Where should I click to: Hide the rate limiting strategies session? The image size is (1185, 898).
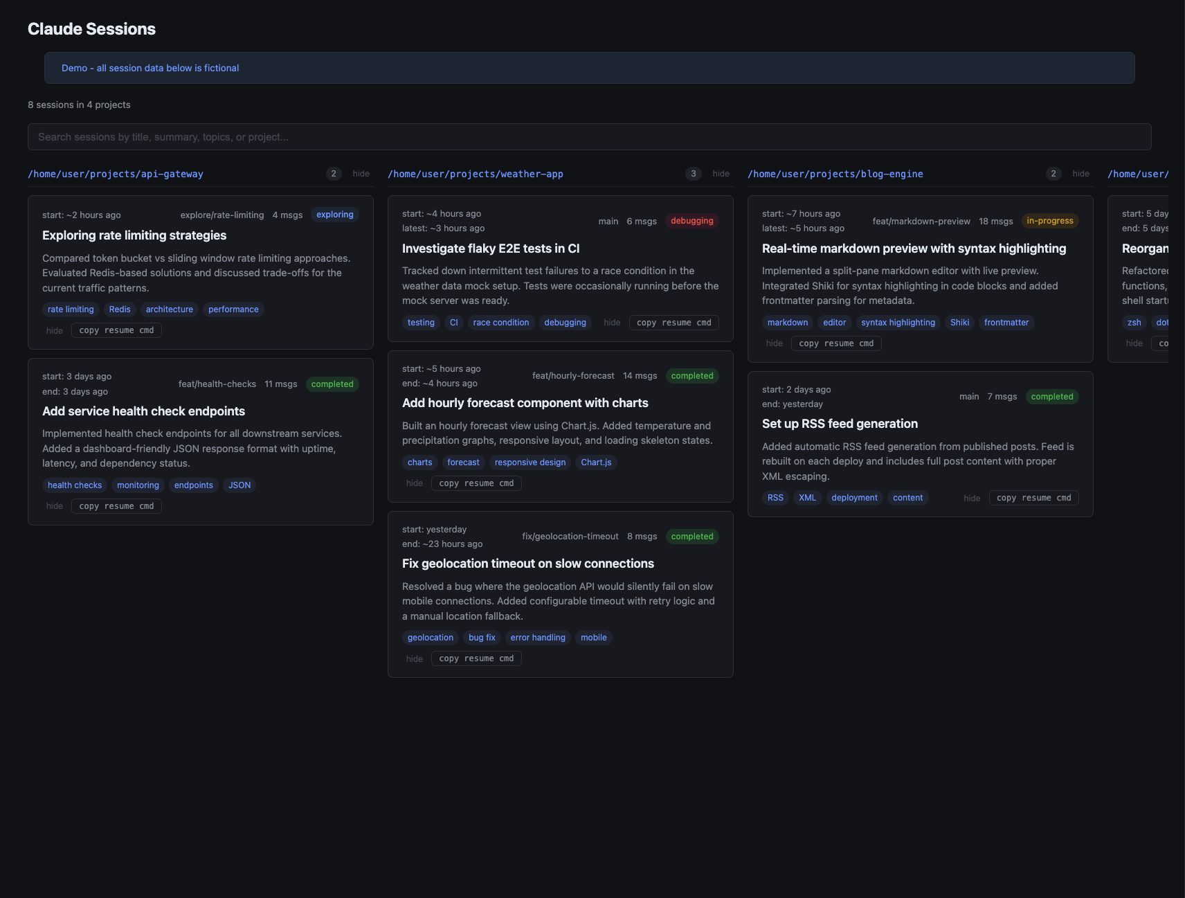point(55,331)
